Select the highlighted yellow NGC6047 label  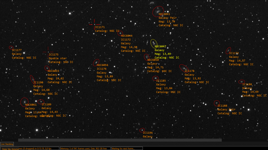tap(160, 46)
